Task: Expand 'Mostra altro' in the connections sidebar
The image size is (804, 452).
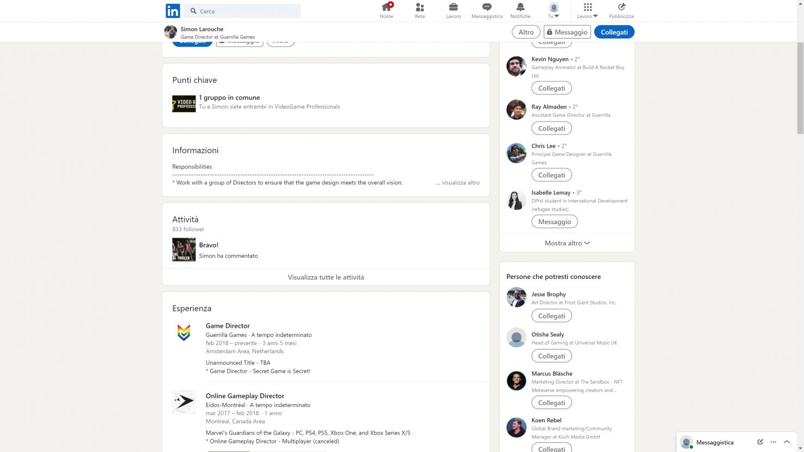Action: click(567, 243)
